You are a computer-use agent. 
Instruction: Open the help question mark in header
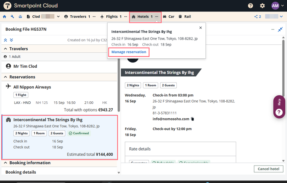click(x=250, y=6)
